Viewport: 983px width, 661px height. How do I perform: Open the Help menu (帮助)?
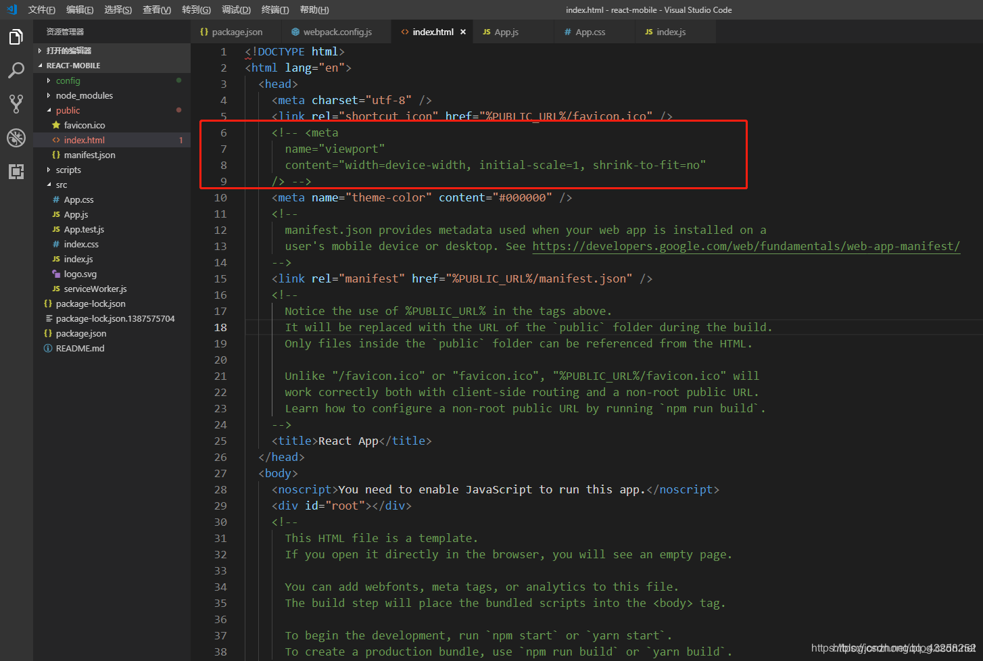point(314,9)
